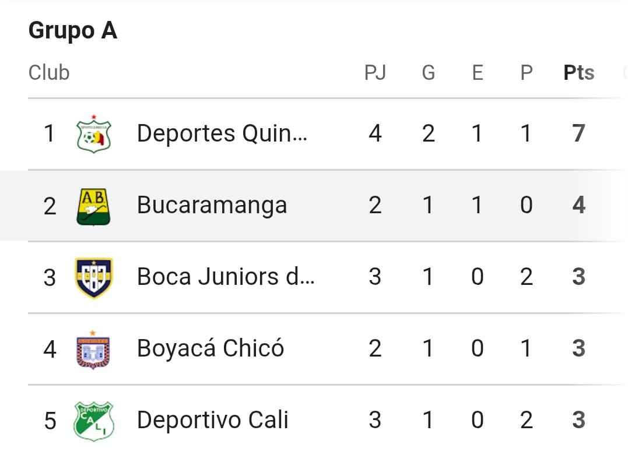628x455 pixels.
Task: Select the Deportivo Cali team name
Action: [213, 420]
